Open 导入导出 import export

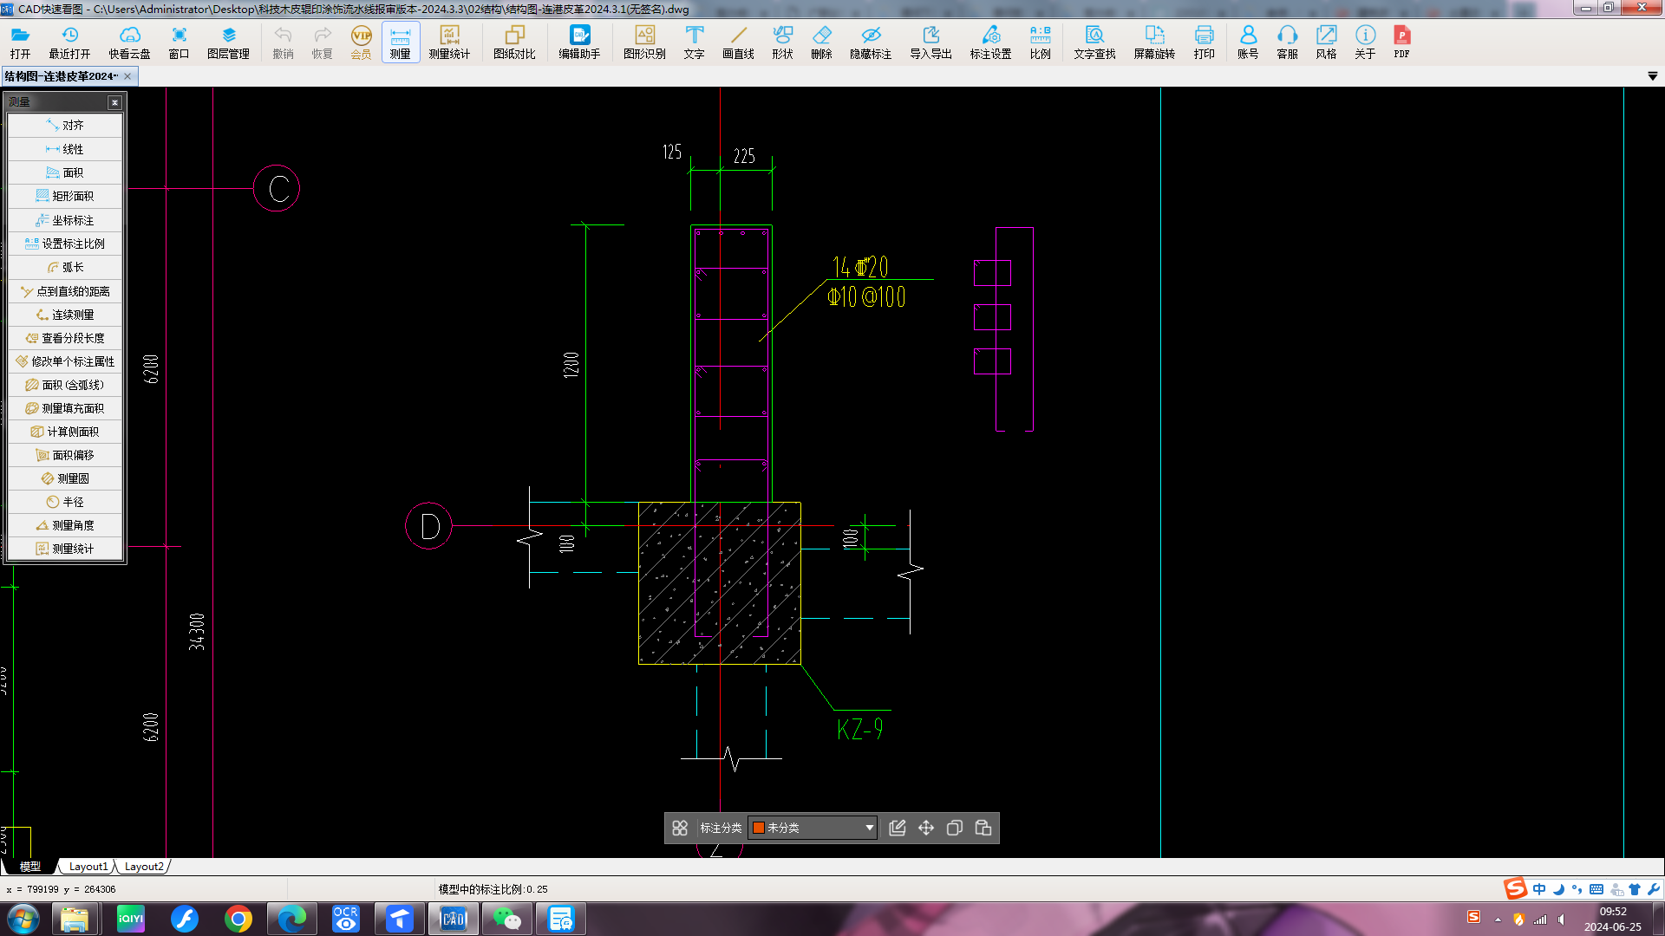[x=930, y=42]
